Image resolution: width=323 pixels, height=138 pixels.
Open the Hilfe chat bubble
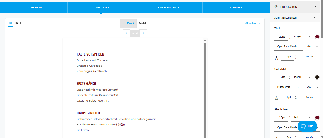[307, 126]
